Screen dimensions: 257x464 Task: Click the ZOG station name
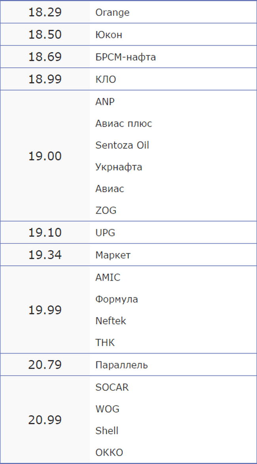pyautogui.click(x=106, y=210)
